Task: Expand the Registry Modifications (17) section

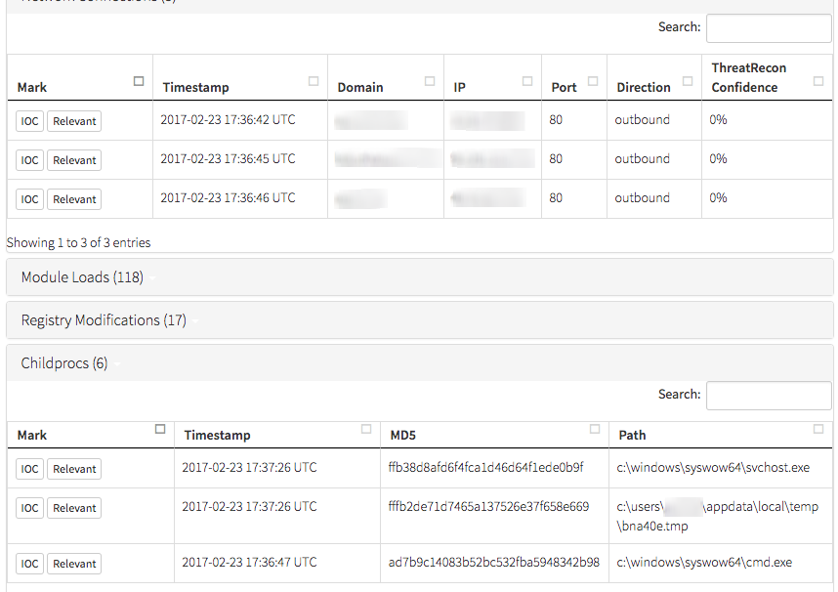Action: coord(104,320)
